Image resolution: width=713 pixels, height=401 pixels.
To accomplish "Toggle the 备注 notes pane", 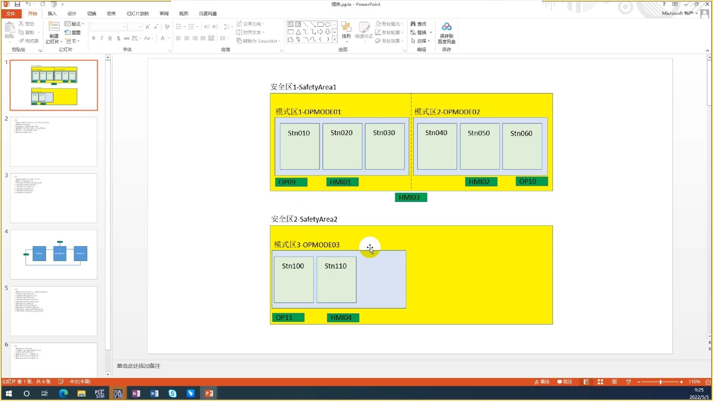I will coord(542,382).
